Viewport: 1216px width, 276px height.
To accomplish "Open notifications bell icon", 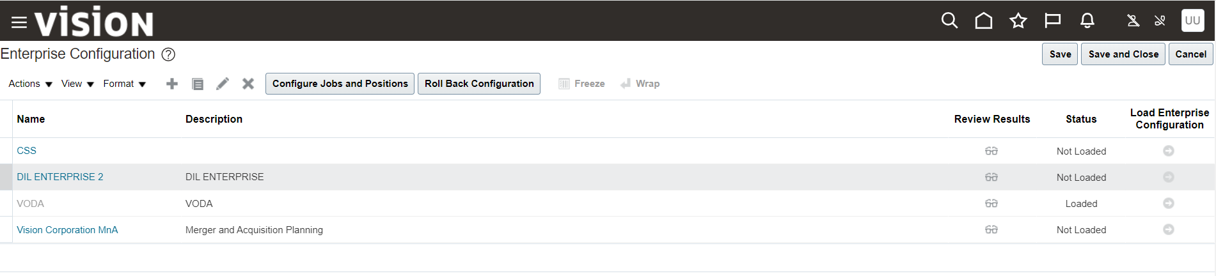I will [1087, 21].
